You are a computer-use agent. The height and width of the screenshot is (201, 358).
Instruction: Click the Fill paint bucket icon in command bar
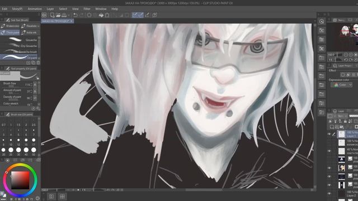tap(101, 15)
